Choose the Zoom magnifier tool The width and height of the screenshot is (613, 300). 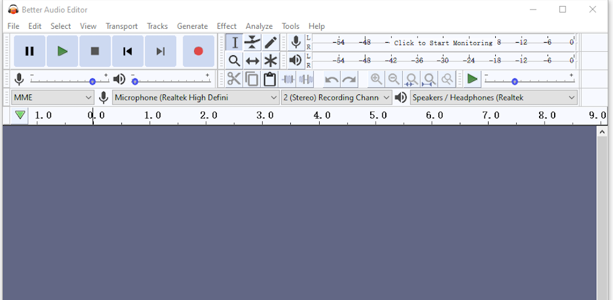[x=234, y=61]
